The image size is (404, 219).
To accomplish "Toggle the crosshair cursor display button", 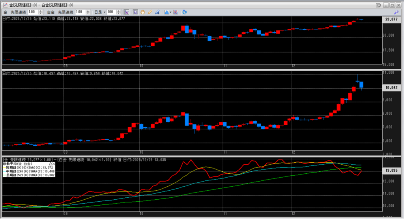I will (126, 12).
